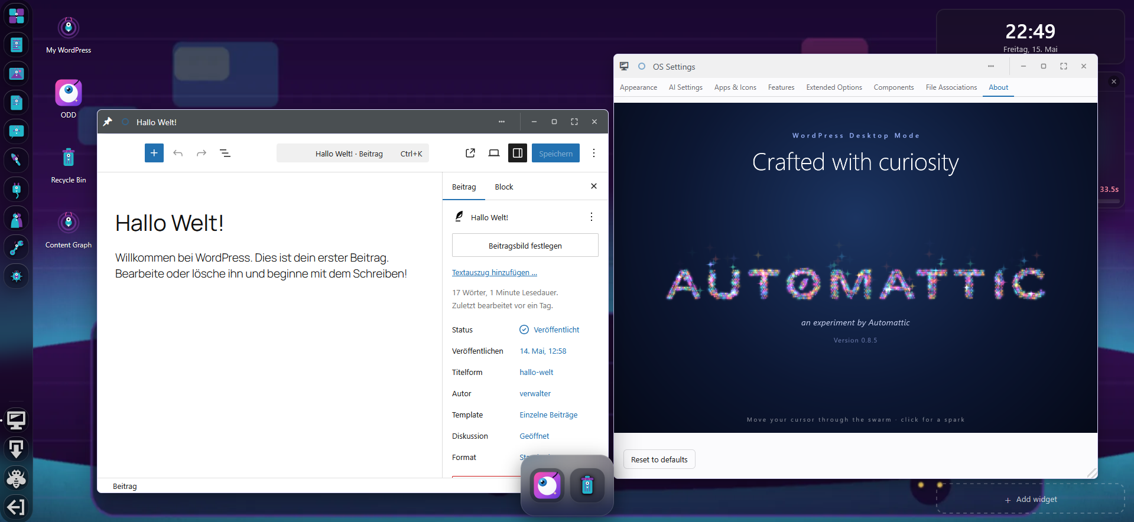The width and height of the screenshot is (1134, 522).
Task: Open the verwalter author dropdown
Action: pos(535,393)
